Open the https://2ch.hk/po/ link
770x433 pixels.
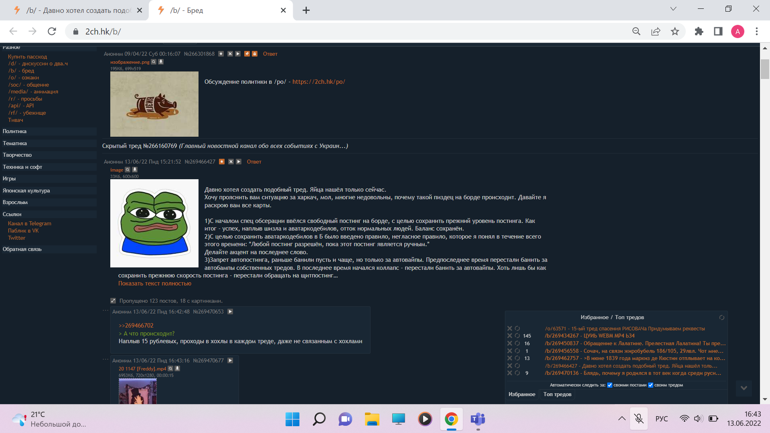coord(318,82)
